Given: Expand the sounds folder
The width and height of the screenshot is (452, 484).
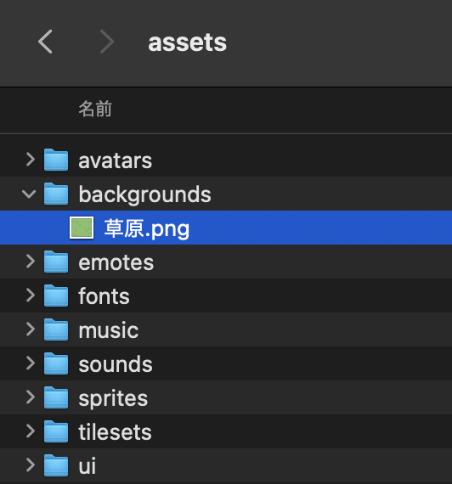Looking at the screenshot, I should (x=31, y=363).
